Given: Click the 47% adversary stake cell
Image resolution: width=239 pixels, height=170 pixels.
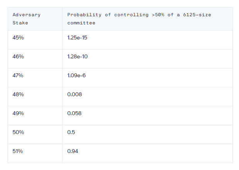Looking at the screenshot, I should [18, 75].
